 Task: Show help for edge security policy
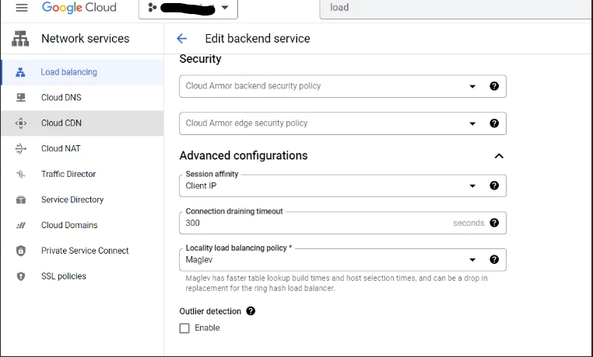pos(494,123)
